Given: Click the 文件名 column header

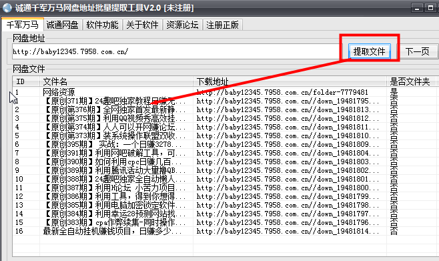Looking at the screenshot, I should coord(116,81).
